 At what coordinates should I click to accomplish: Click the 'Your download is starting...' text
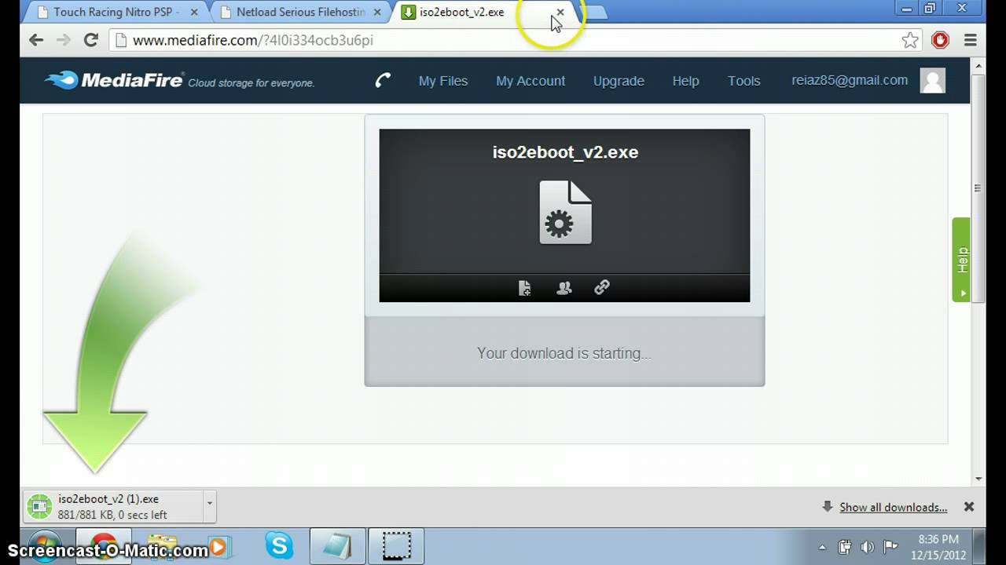tap(564, 353)
